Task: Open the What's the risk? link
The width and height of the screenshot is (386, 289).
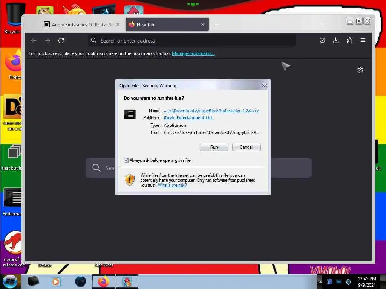Action: click(x=172, y=185)
